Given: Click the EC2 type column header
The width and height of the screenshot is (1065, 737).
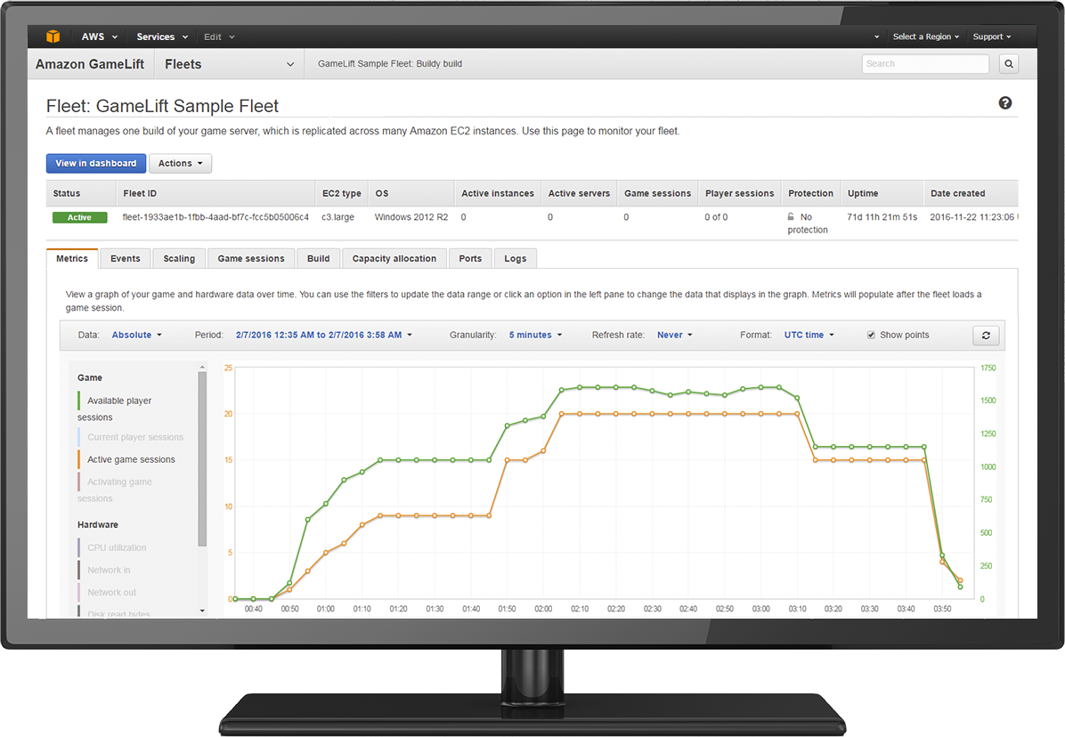Looking at the screenshot, I should [342, 193].
